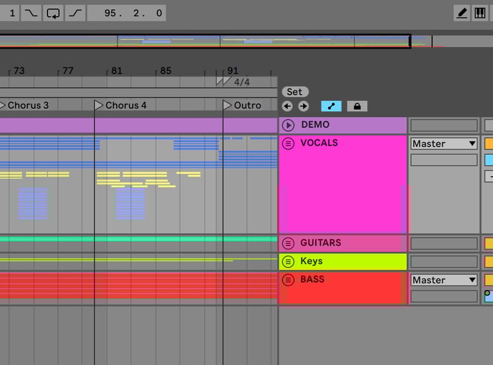Click the BASS track lower routing chooser
Viewport: 493px width, 365px height.
[x=444, y=296]
